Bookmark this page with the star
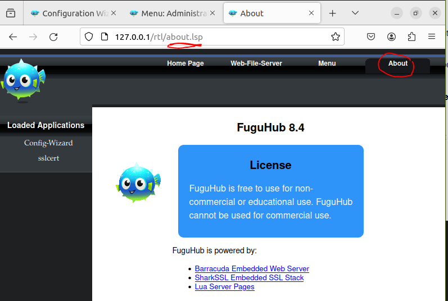This screenshot has height=301, width=448. 336,37
